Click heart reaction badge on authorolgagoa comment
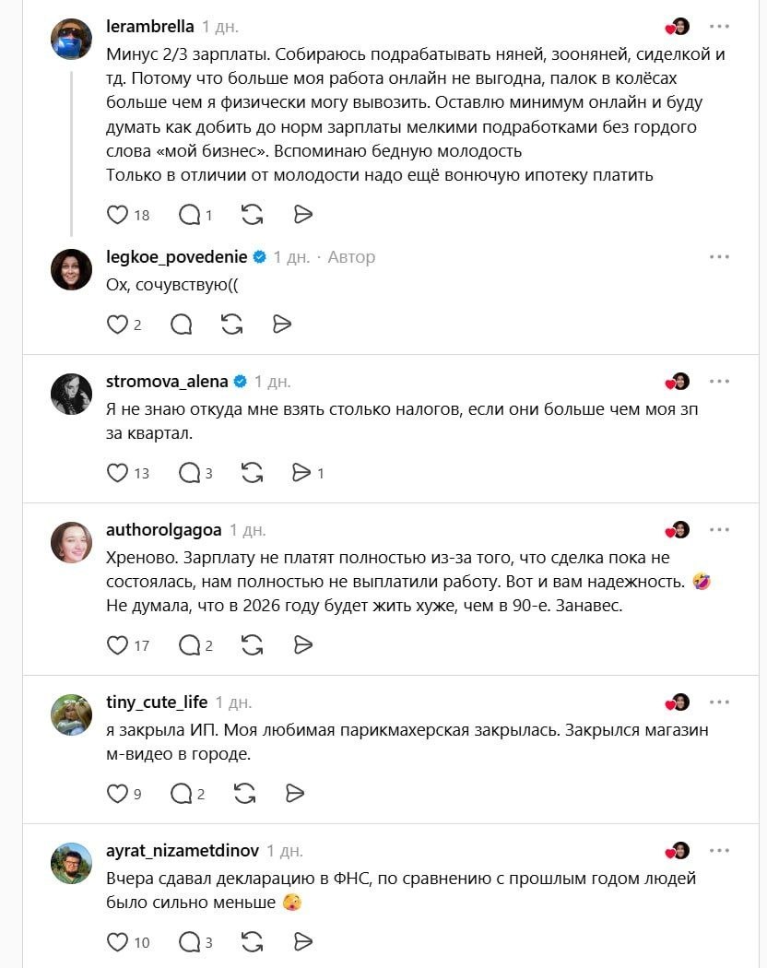Viewport: 767px width, 968px height. [678, 529]
